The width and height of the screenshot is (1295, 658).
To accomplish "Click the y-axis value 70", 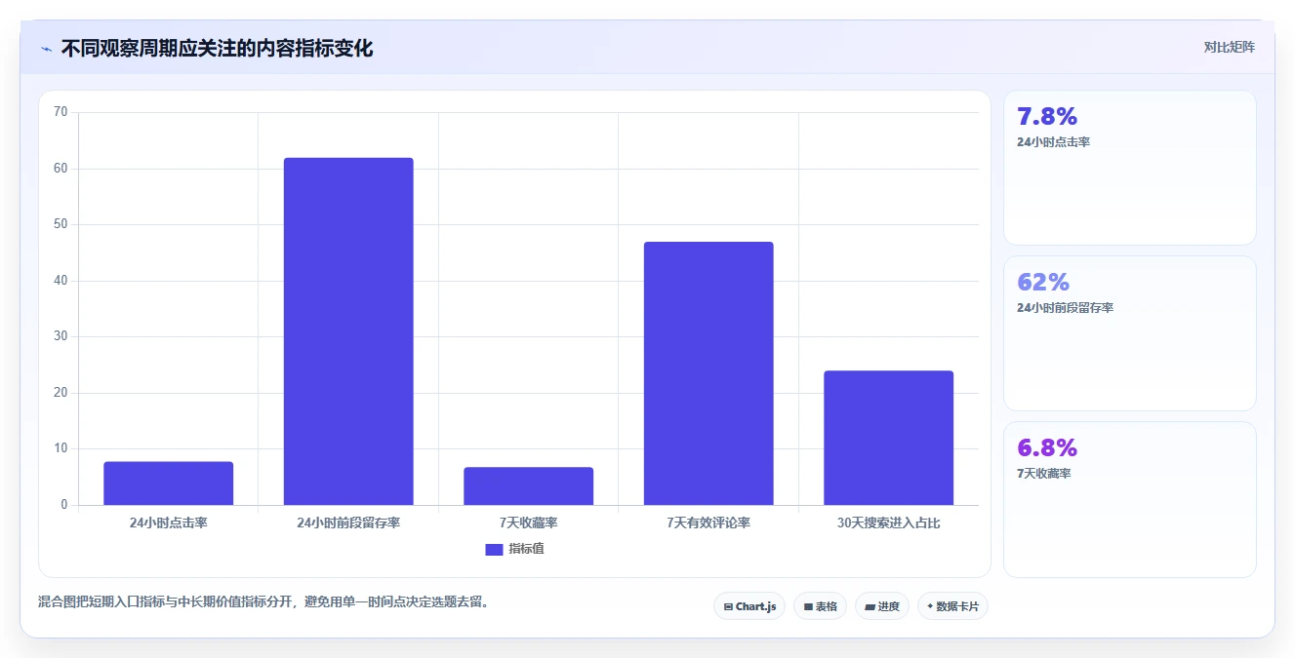I will pyautogui.click(x=61, y=112).
